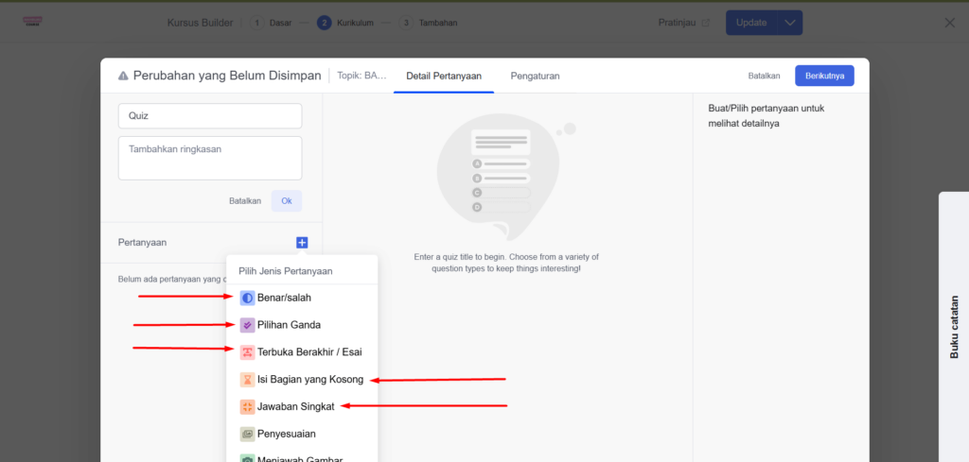
Task: Confirm the quiz title with Ok
Action: (287, 201)
